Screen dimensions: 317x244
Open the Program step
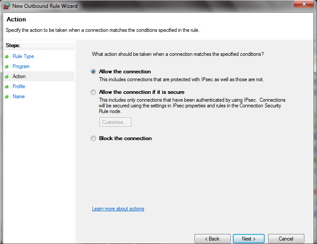coord(21,66)
